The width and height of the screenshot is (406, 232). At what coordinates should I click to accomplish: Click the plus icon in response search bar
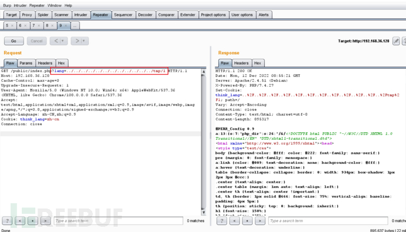(247, 221)
